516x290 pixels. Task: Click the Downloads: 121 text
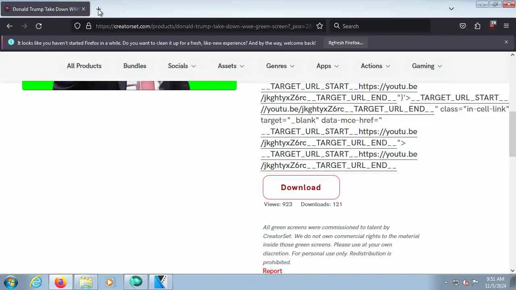coord(321,204)
